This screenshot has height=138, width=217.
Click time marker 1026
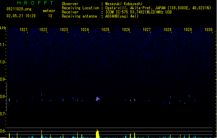coord(126,30)
